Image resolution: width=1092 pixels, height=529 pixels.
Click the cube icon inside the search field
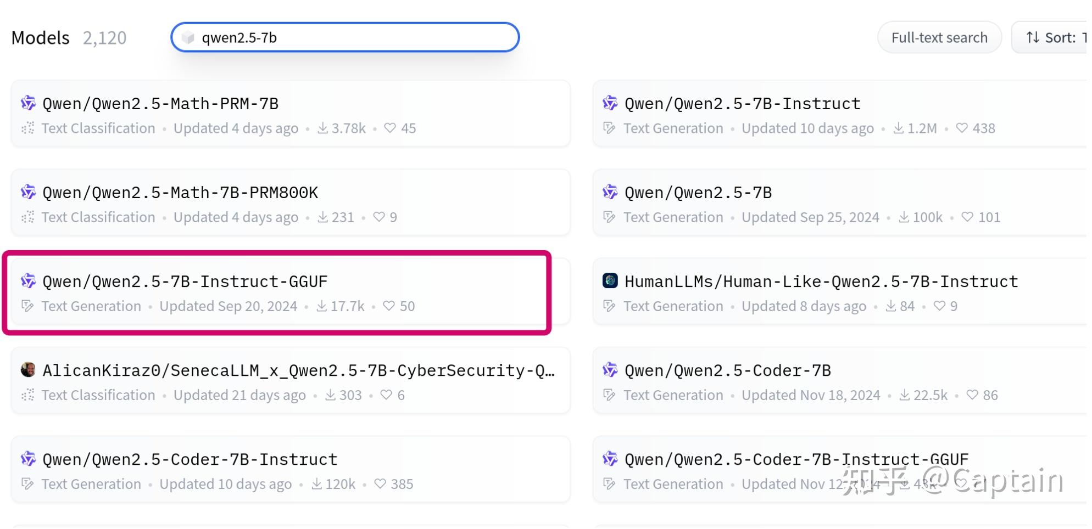click(188, 37)
